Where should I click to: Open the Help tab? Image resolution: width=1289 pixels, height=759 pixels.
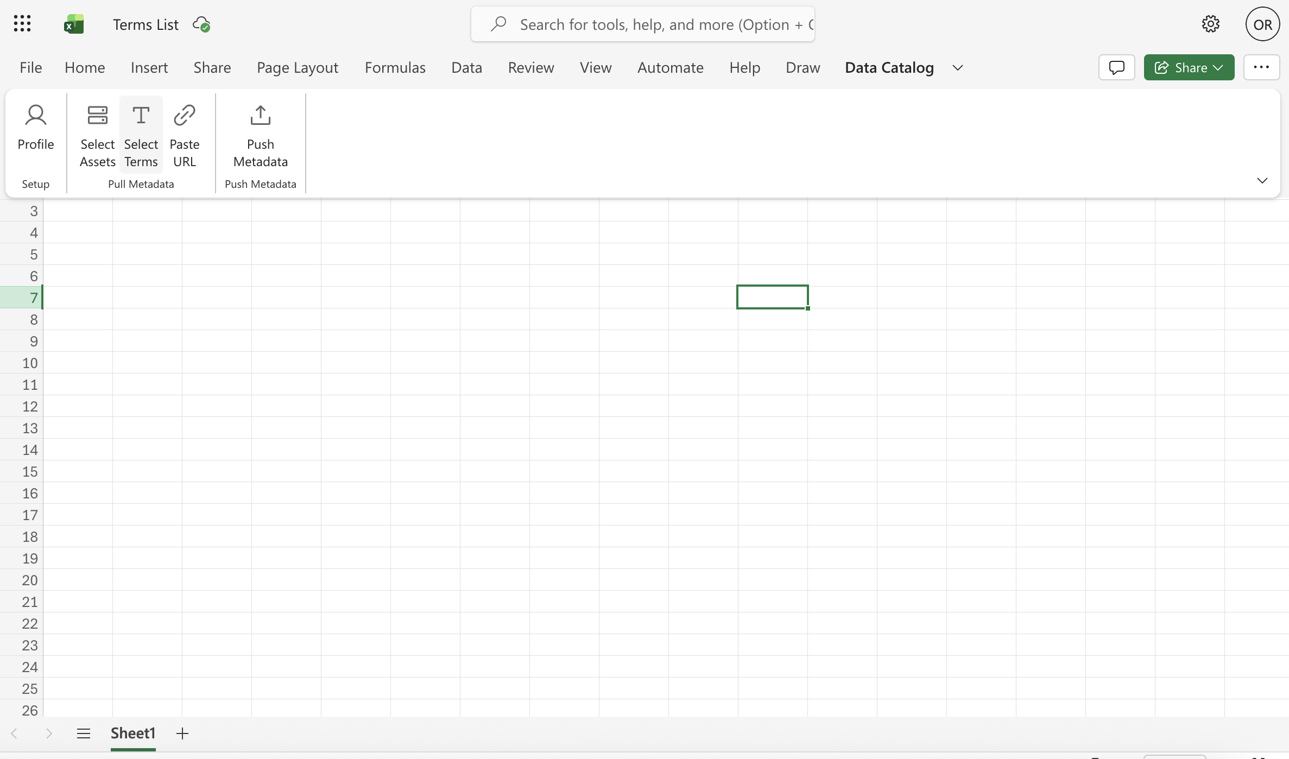tap(745, 67)
